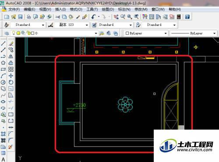Click the ByLayer color swatch box

127,33
